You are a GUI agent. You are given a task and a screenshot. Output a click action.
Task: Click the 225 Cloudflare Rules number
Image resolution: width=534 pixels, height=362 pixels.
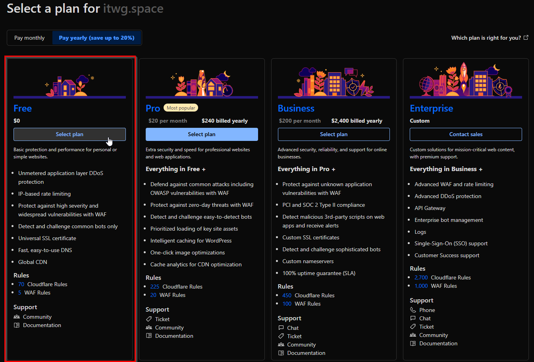155,287
